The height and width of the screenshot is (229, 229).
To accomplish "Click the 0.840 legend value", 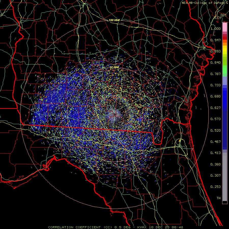I will (x=216, y=63).
